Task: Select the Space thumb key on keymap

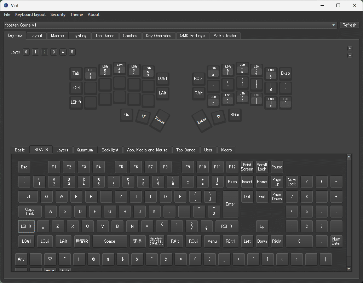Action: point(160,120)
